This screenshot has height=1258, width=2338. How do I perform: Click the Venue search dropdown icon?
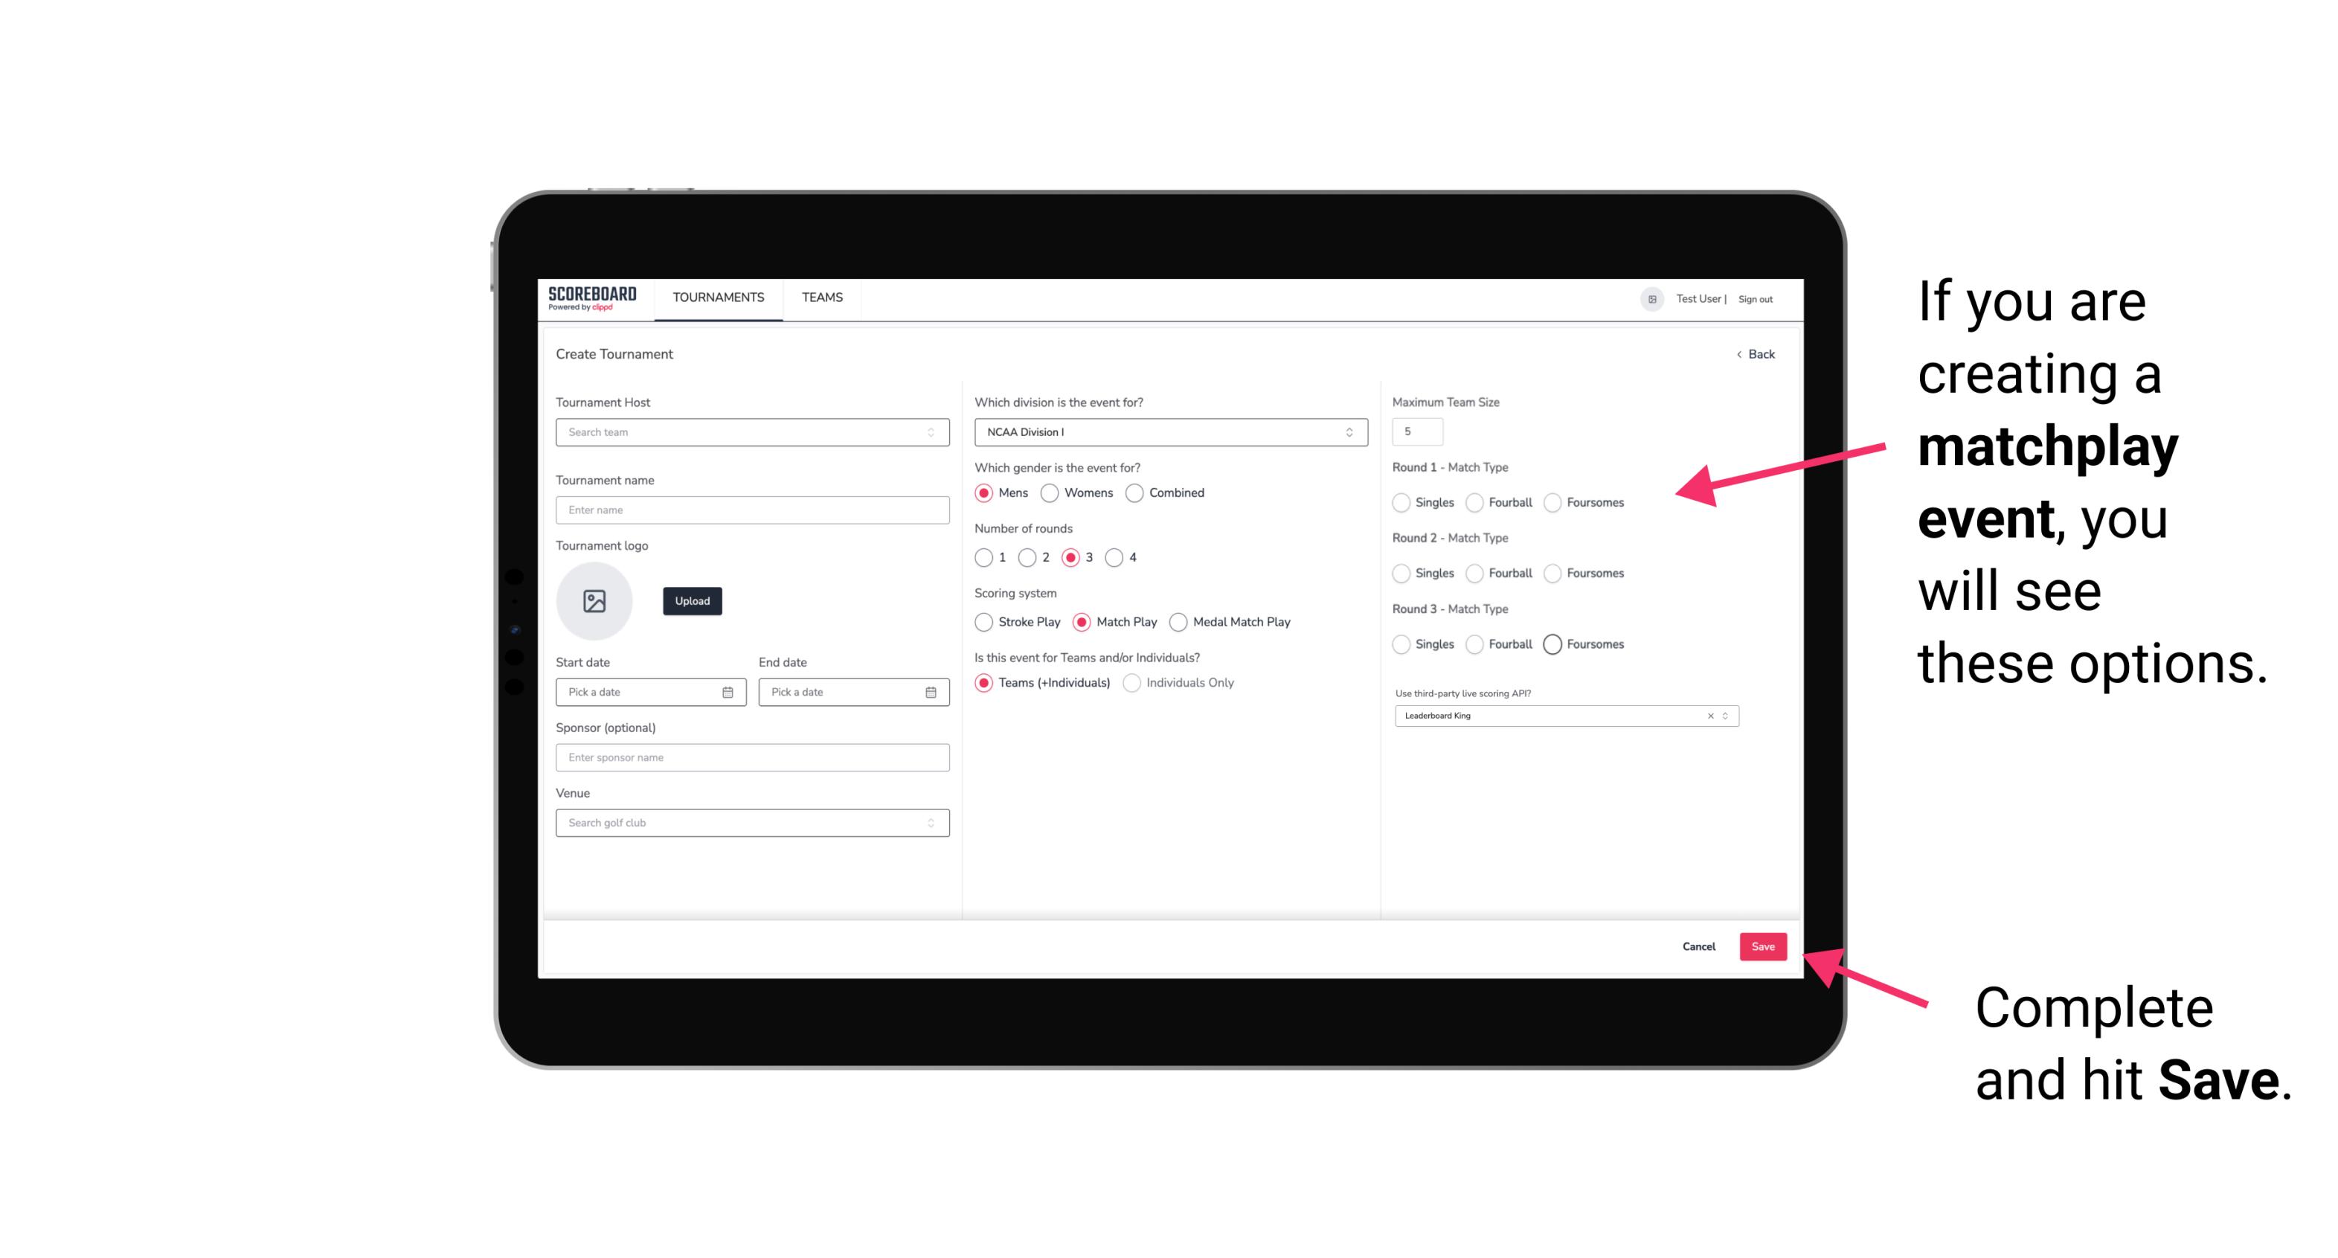tap(929, 823)
